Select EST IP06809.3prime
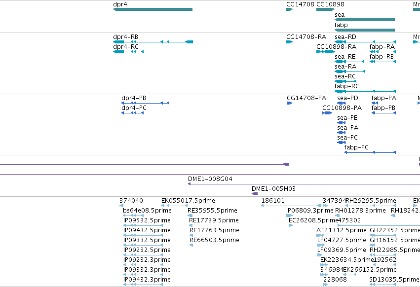This screenshot has height=287, width=420. pyautogui.click(x=290, y=215)
